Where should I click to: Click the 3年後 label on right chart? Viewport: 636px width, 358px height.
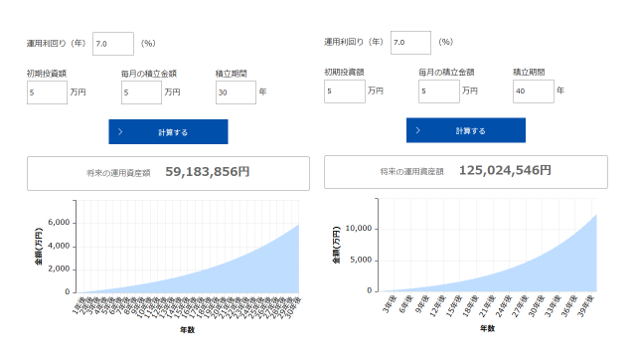pyautogui.click(x=389, y=304)
